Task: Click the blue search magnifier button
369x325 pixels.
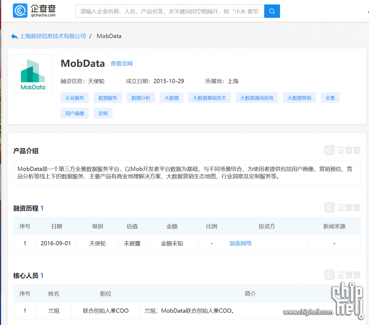Action: click(x=272, y=11)
